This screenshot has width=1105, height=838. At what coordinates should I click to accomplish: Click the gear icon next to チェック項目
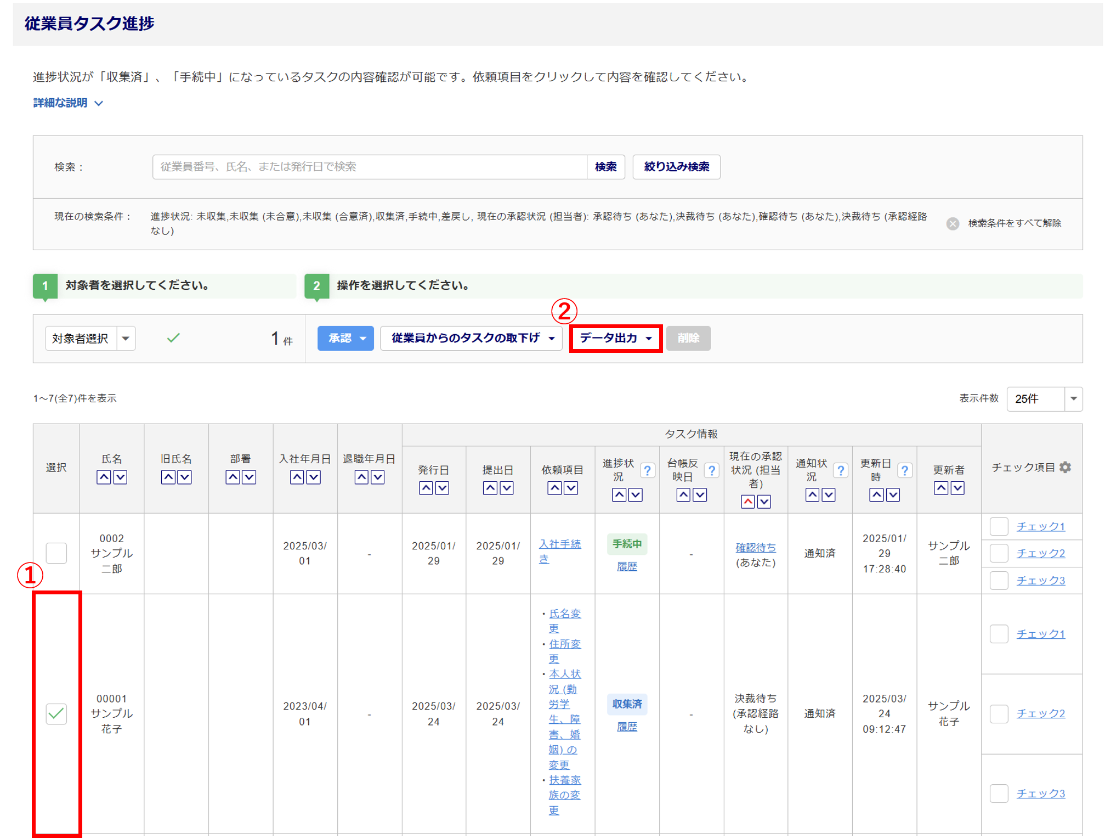point(1065,467)
